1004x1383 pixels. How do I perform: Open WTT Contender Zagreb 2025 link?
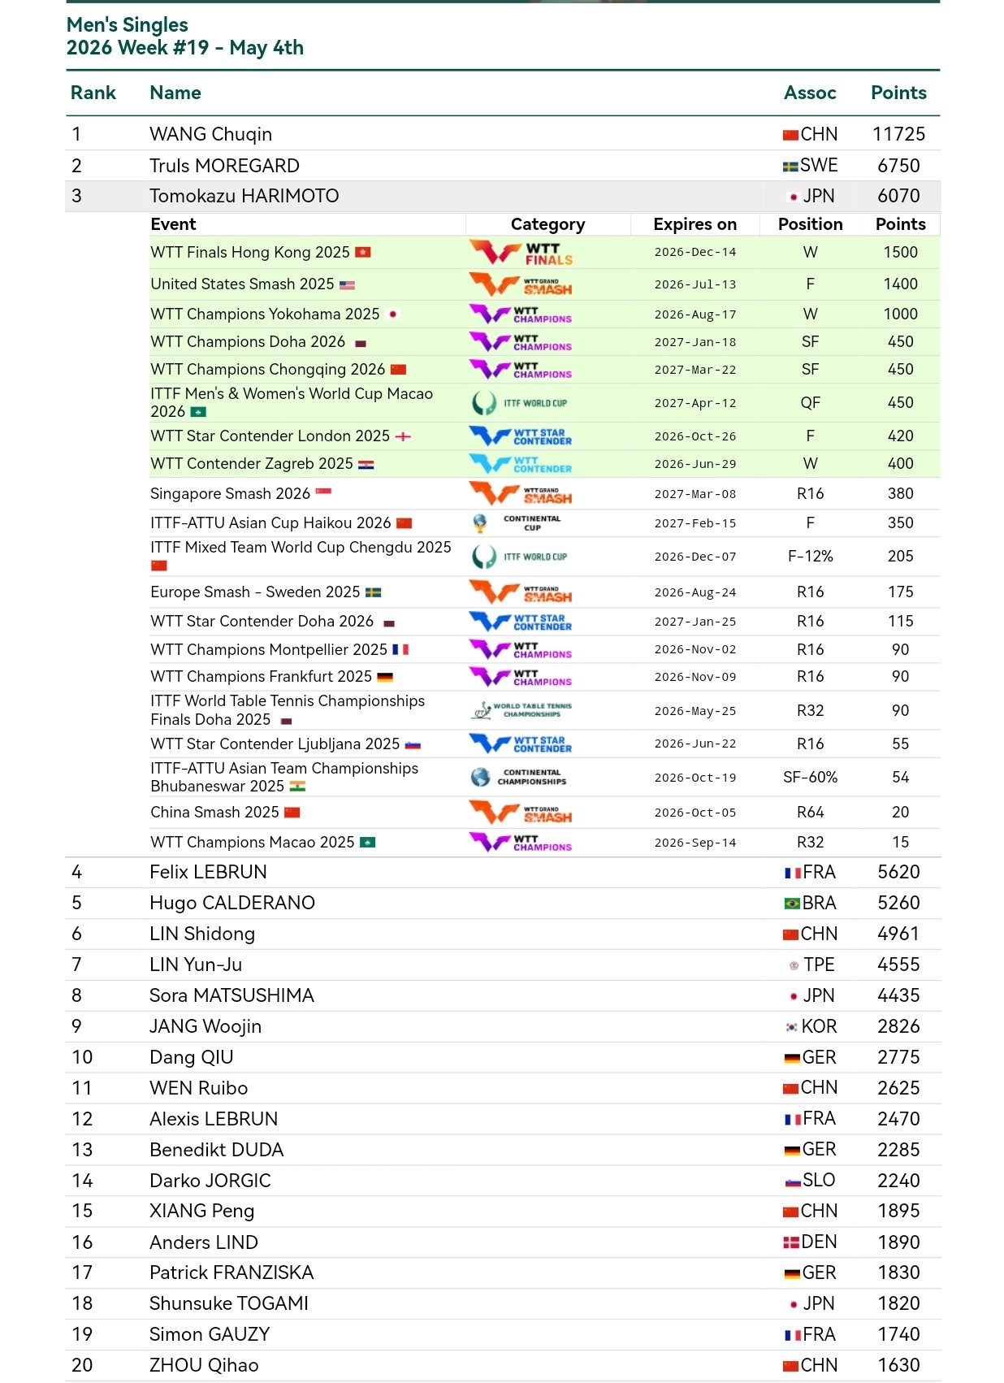point(252,464)
